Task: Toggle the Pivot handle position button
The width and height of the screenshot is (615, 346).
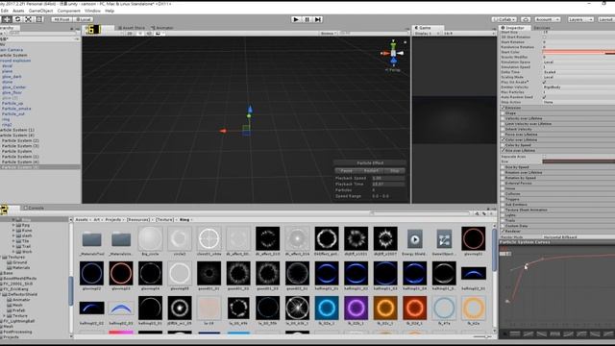Action: pyautogui.click(x=61, y=19)
